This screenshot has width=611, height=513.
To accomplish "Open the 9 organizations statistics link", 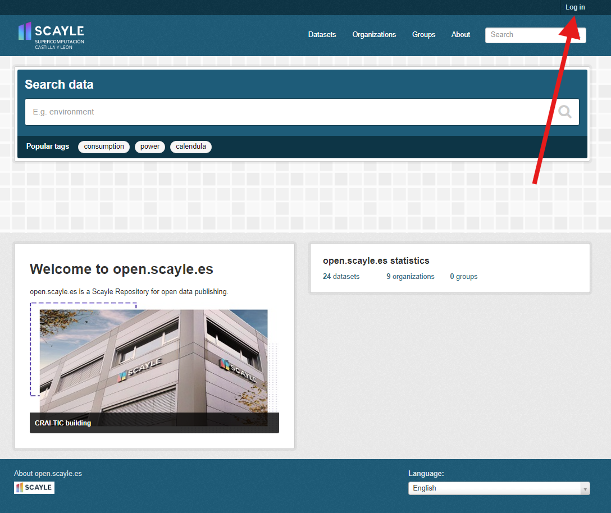I will click(411, 277).
